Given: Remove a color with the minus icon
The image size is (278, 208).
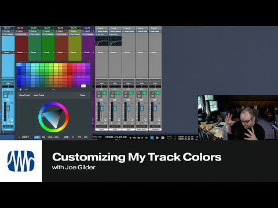Looking at the screenshot, I should [27, 90].
